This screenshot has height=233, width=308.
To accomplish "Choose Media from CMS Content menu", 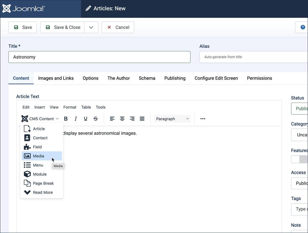I will coord(39,156).
